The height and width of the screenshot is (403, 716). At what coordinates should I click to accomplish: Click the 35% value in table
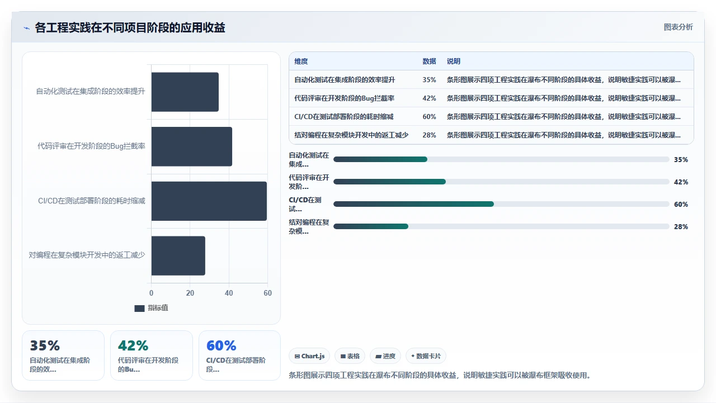pyautogui.click(x=429, y=80)
